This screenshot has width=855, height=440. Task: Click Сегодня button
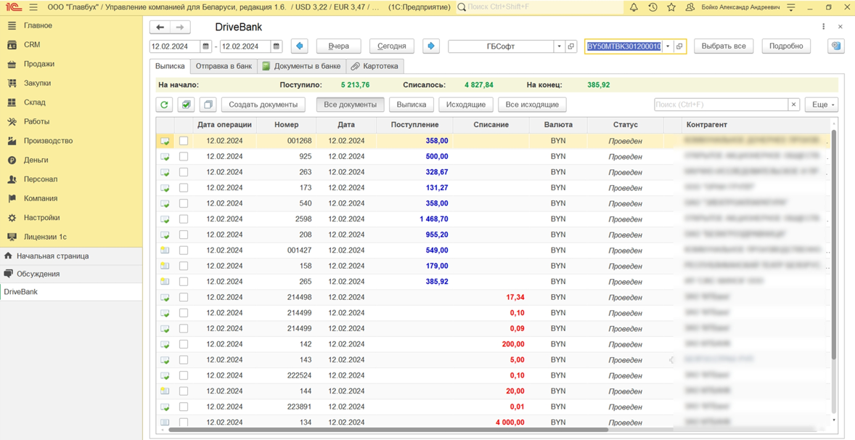[391, 46]
